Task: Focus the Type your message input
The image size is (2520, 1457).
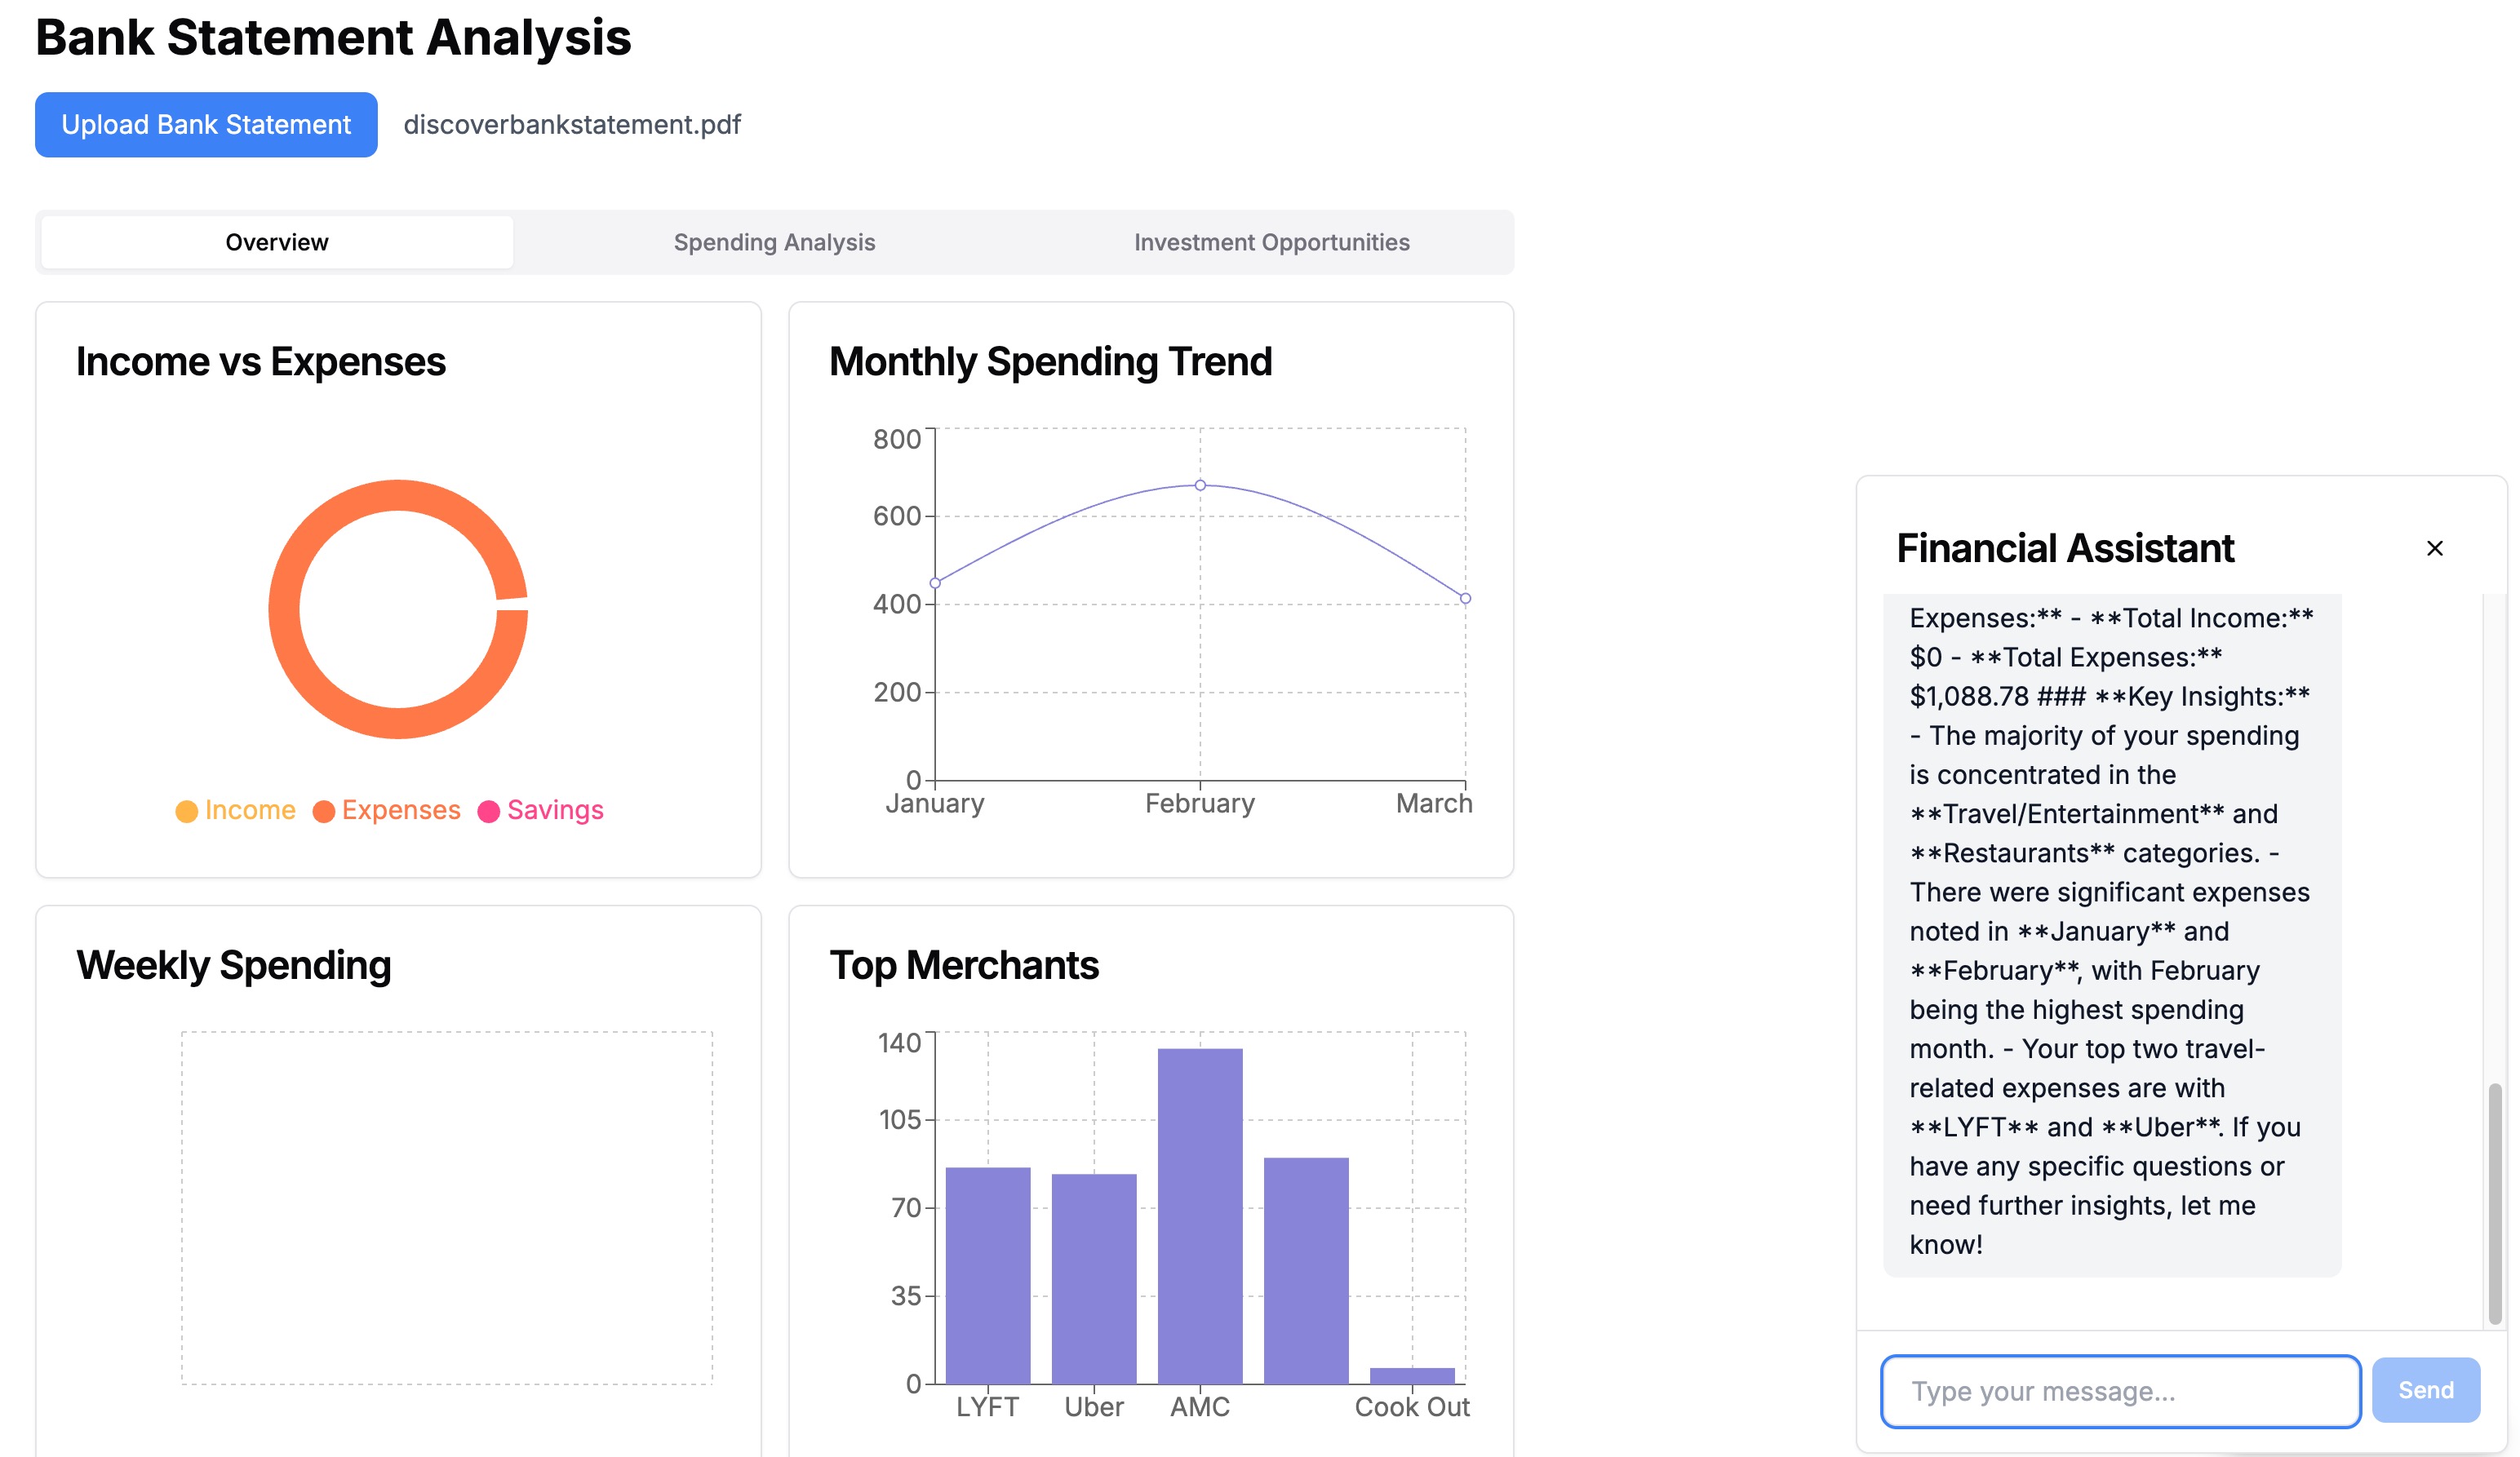Action: tap(2120, 1391)
